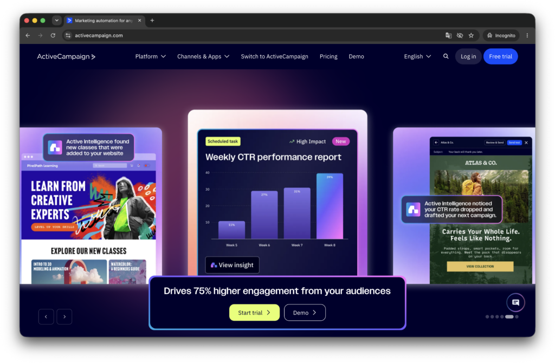This screenshot has width=555, height=363.
Task: Click the Log in button
Action: (x=468, y=56)
